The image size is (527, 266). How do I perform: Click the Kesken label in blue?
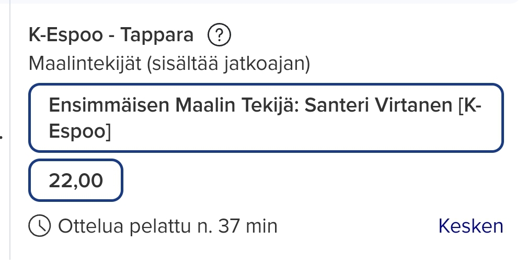pos(471,226)
